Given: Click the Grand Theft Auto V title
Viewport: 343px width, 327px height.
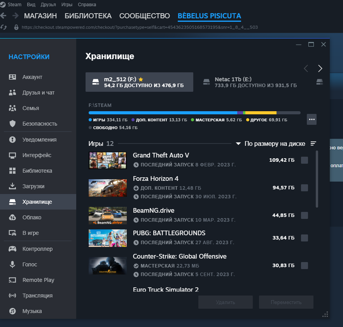Looking at the screenshot, I should [x=161, y=155].
